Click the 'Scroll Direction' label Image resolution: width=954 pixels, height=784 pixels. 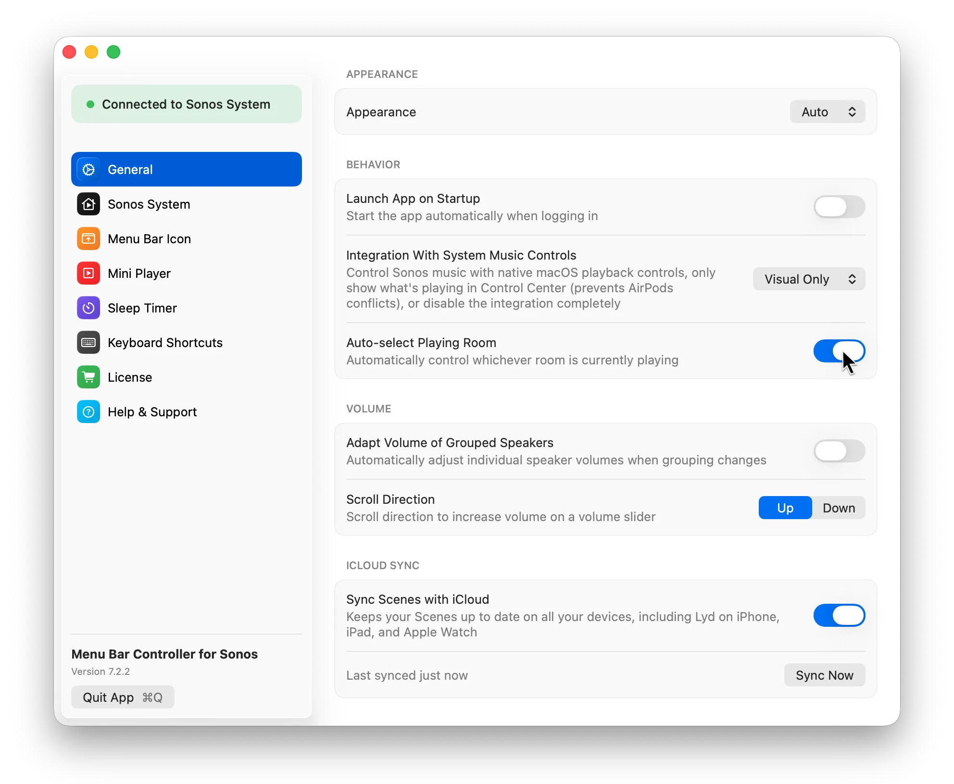tap(390, 499)
